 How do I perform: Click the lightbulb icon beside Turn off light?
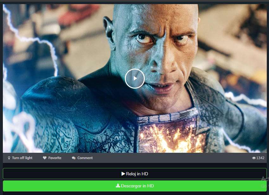9,158
